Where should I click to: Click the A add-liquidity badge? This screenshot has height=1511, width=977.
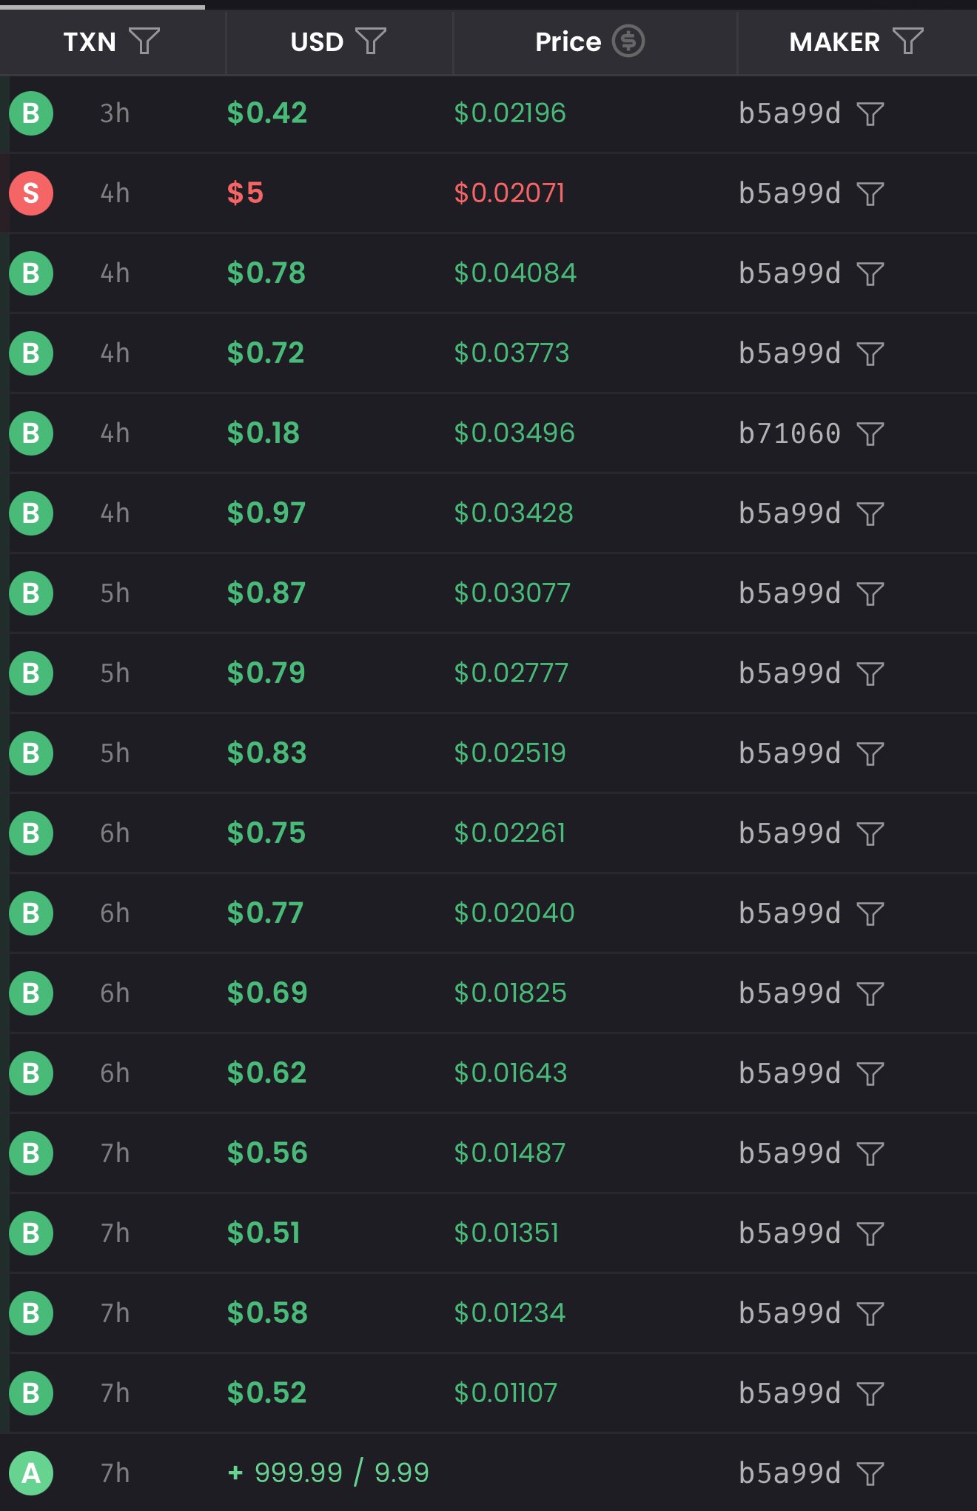[x=31, y=1473]
